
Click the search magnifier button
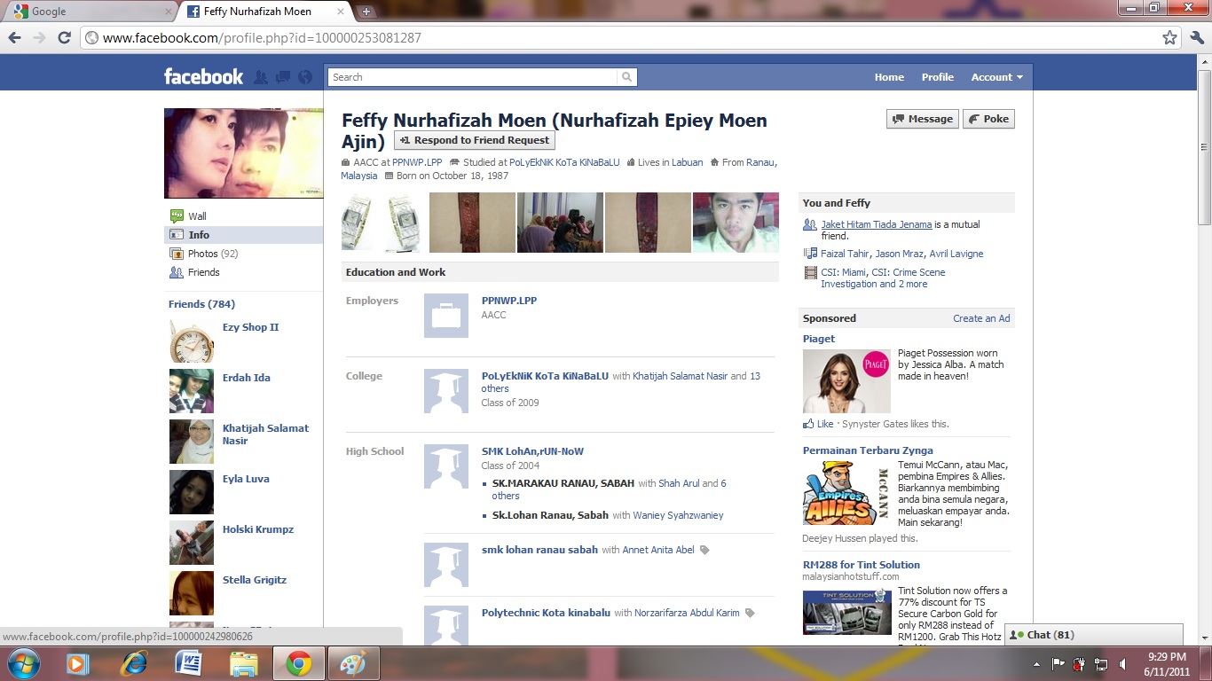click(627, 77)
